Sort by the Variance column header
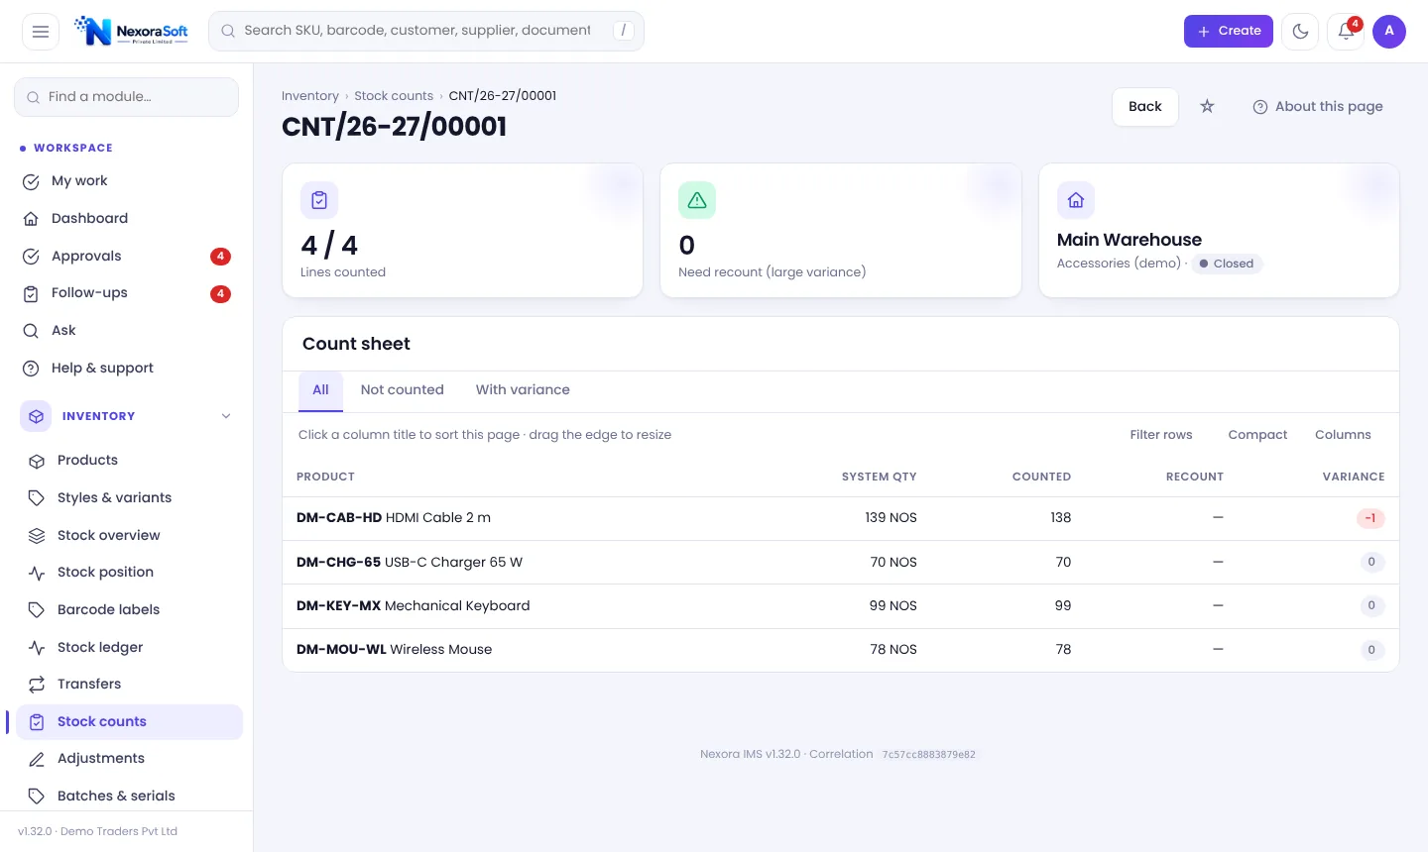 pyautogui.click(x=1354, y=477)
